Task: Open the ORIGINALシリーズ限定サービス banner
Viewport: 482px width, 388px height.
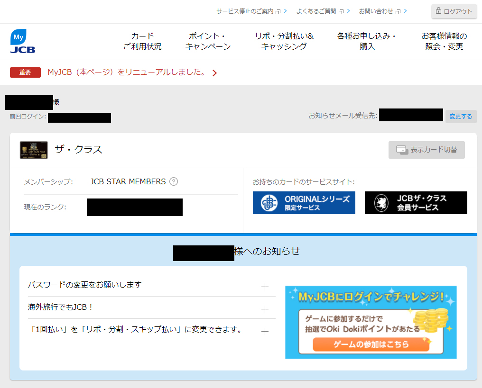Action: pyautogui.click(x=304, y=203)
